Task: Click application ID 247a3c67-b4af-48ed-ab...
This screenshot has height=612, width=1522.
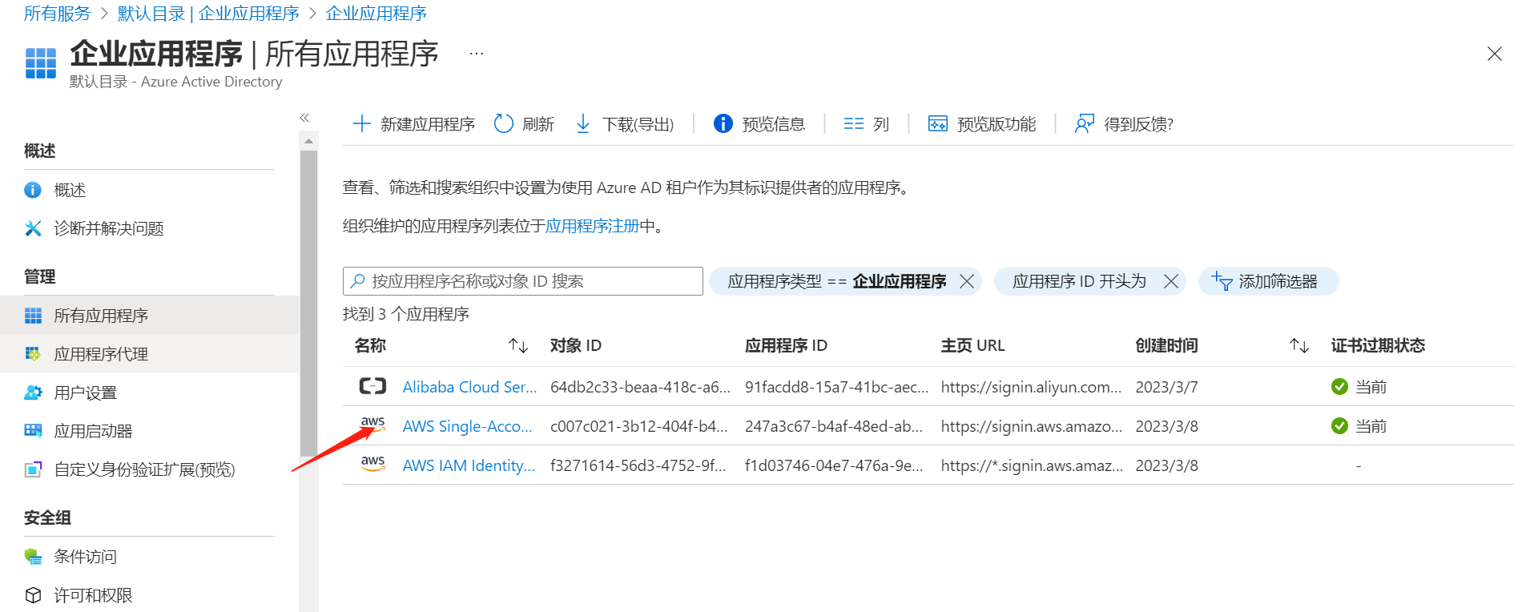Action: [x=834, y=426]
